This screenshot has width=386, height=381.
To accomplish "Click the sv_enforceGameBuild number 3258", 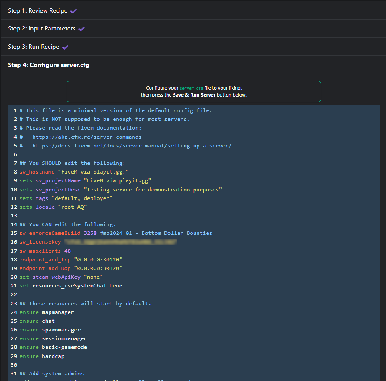I will pos(90,233).
